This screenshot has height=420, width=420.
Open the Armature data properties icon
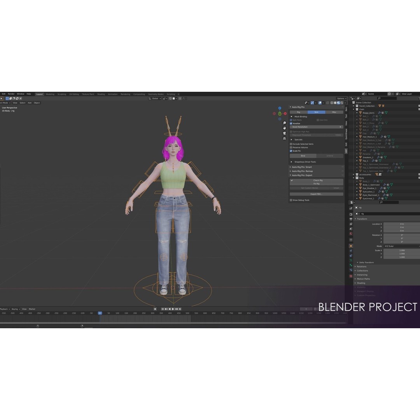pos(351,260)
